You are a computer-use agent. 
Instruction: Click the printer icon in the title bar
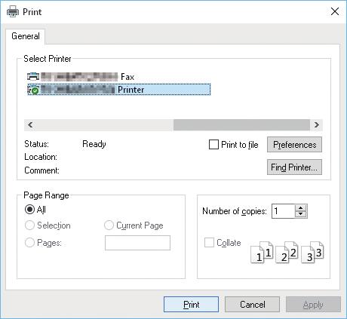13,11
